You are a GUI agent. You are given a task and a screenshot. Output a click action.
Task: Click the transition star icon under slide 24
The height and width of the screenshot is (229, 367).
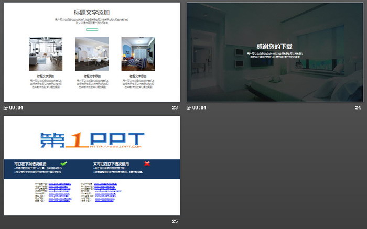click(189, 108)
